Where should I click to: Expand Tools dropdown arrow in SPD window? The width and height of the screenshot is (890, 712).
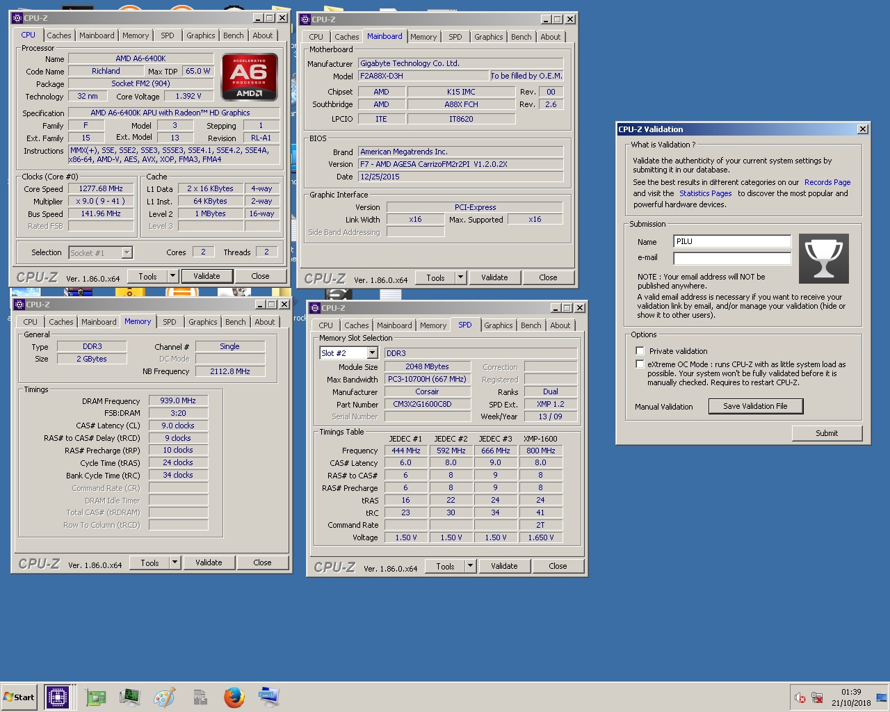click(470, 566)
